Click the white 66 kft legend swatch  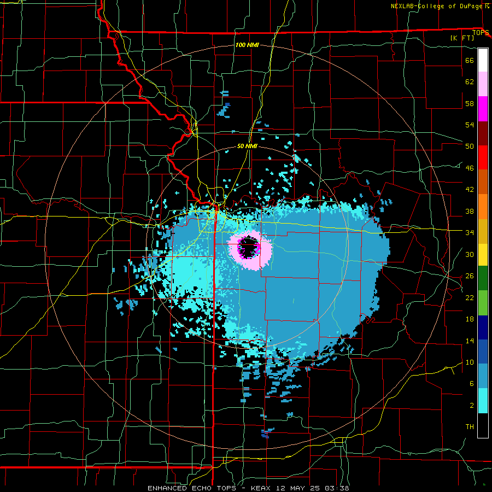[x=483, y=60]
